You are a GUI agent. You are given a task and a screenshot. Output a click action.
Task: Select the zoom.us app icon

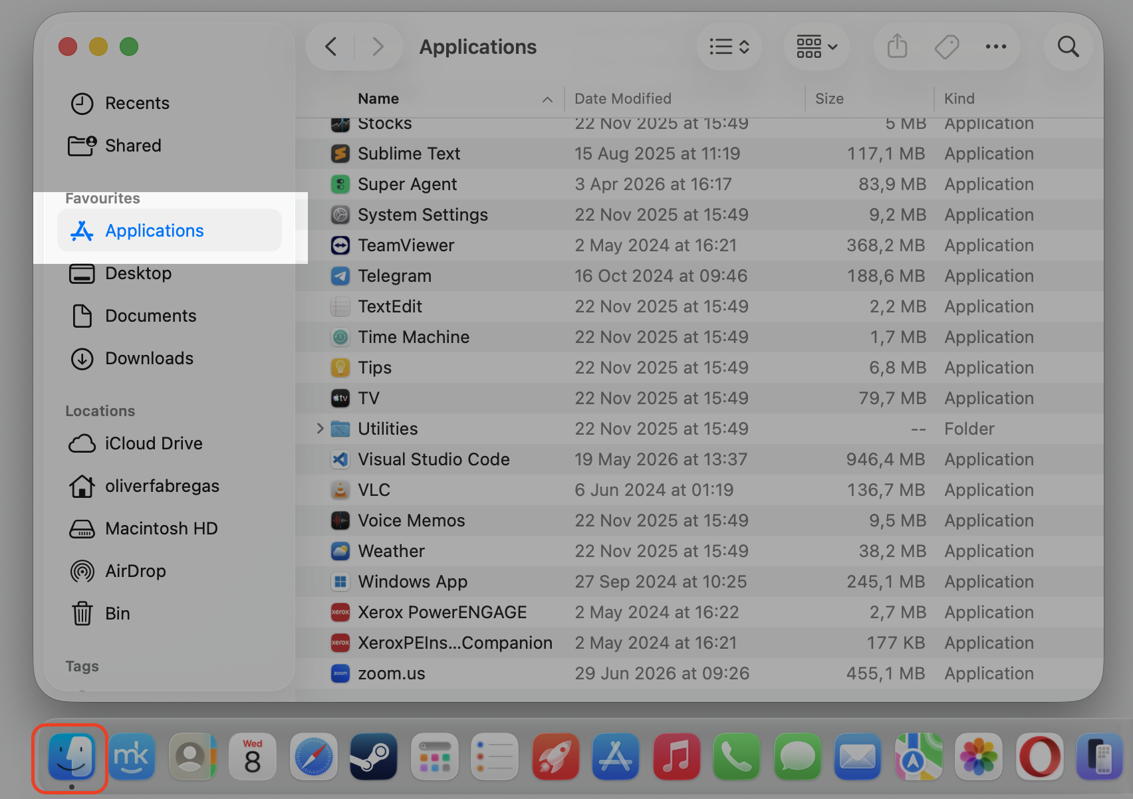(340, 673)
